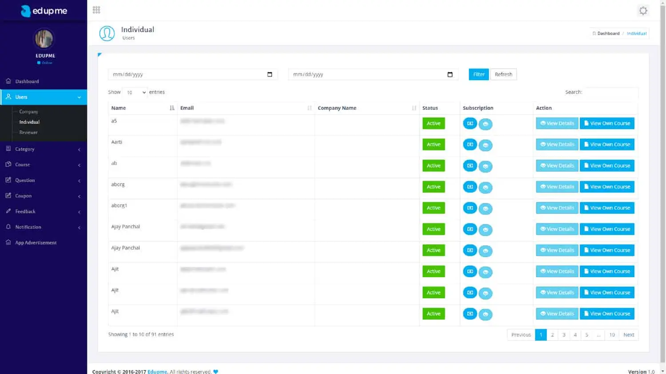
Task: Go to page 3 of the user list
Action: 563,334
